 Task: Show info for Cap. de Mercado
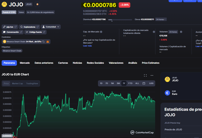[x=101, y=32]
